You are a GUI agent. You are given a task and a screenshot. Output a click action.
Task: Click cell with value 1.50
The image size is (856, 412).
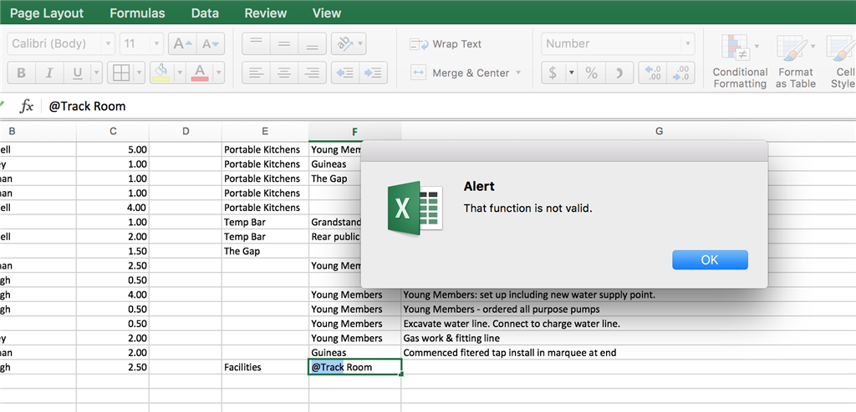113,251
